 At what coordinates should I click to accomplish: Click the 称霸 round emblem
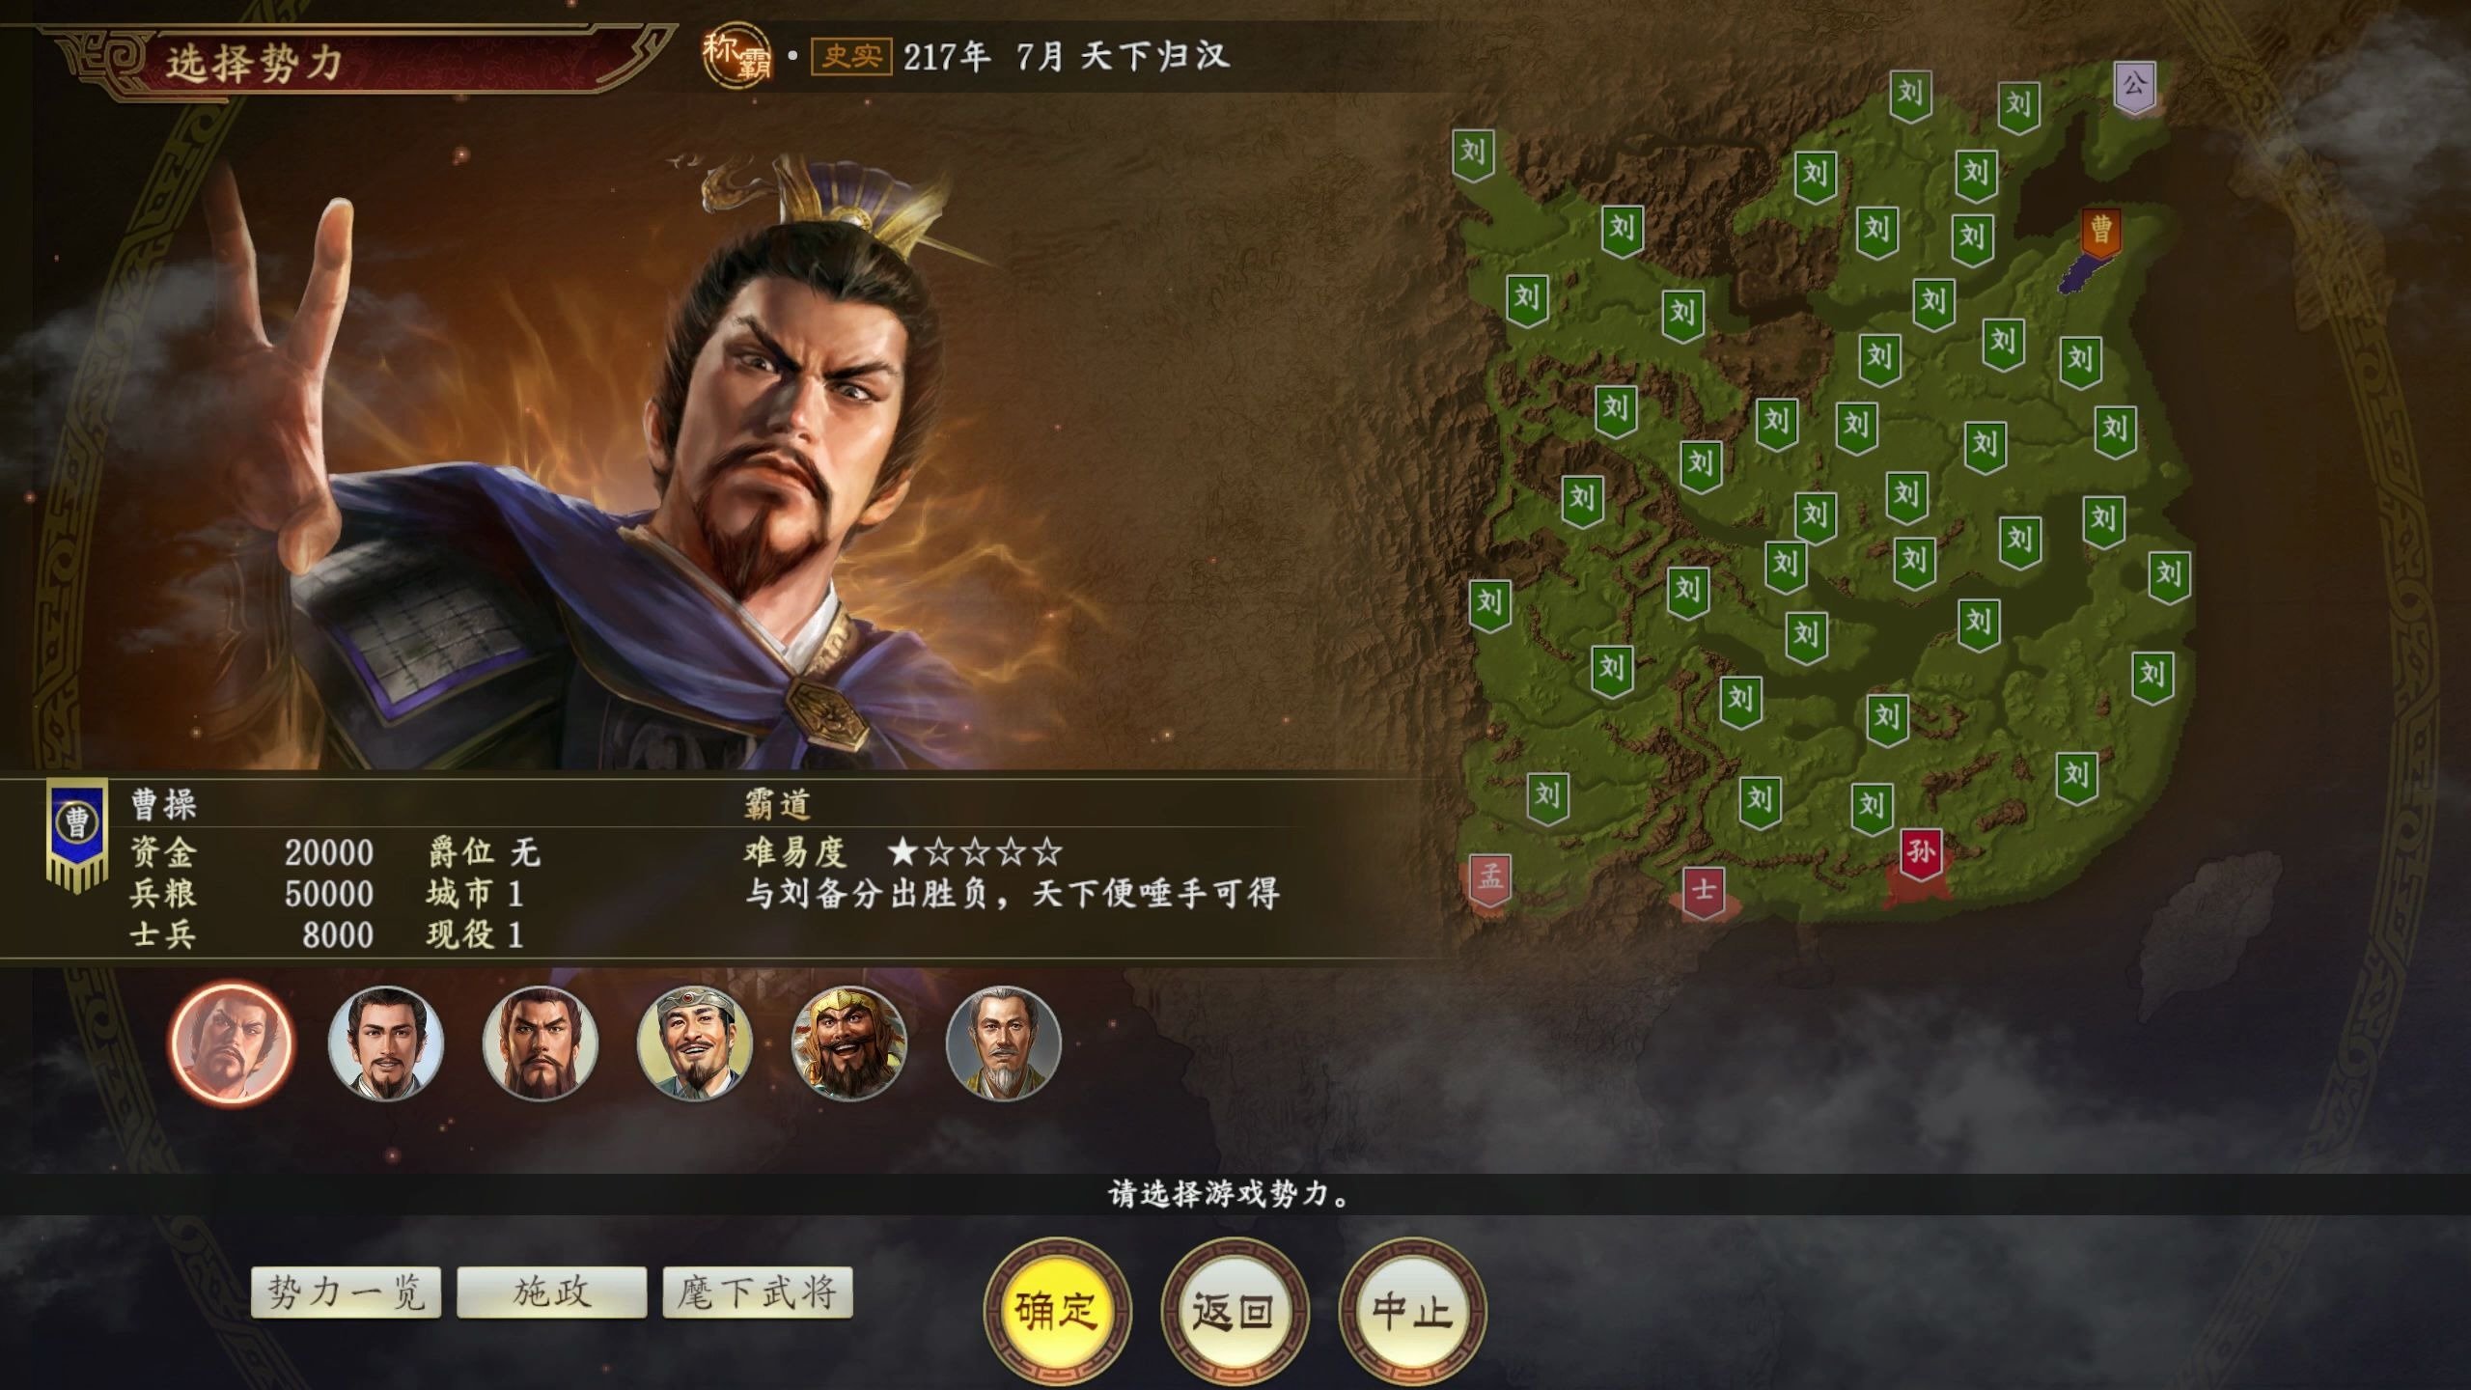(x=738, y=56)
